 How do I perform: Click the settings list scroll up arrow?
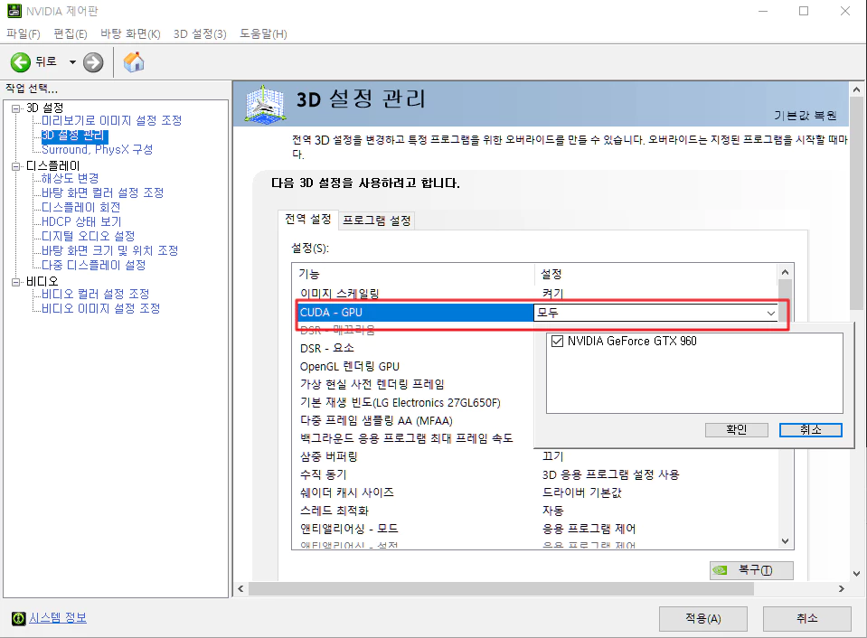point(785,272)
